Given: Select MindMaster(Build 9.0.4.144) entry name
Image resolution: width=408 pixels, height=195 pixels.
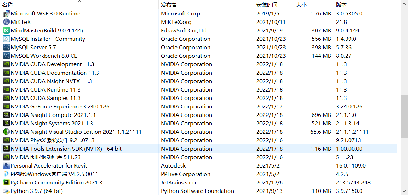Looking at the screenshot, I should pos(47,30).
